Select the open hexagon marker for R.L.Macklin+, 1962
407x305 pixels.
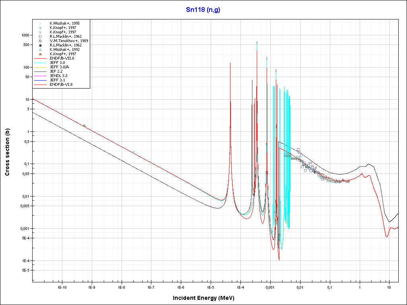[x=41, y=37]
